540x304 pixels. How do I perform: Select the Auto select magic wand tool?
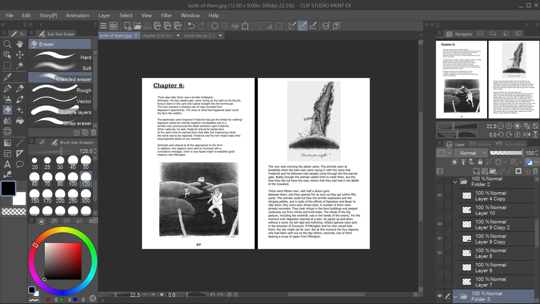tap(20, 65)
